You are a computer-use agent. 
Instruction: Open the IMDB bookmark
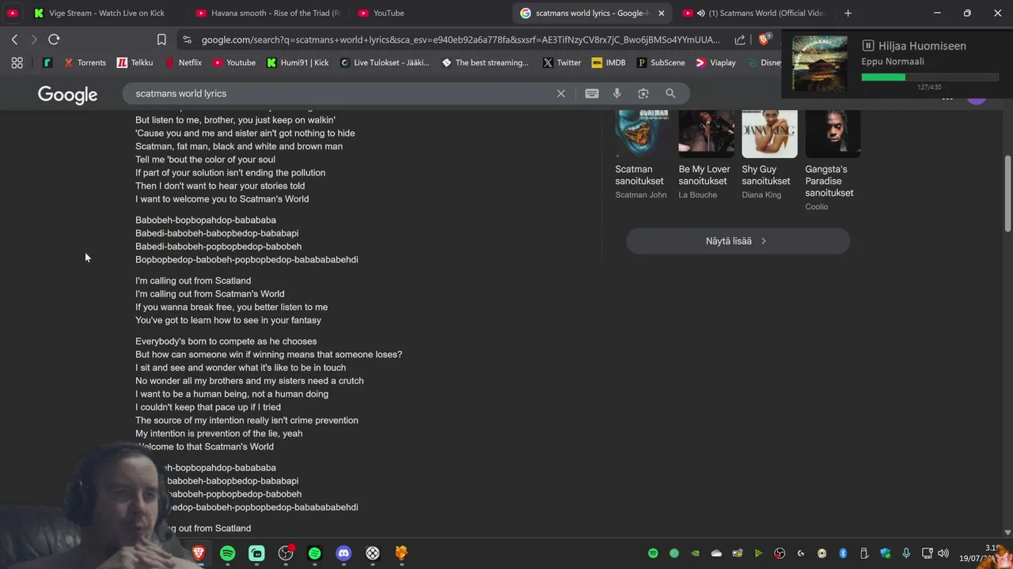tap(608, 62)
